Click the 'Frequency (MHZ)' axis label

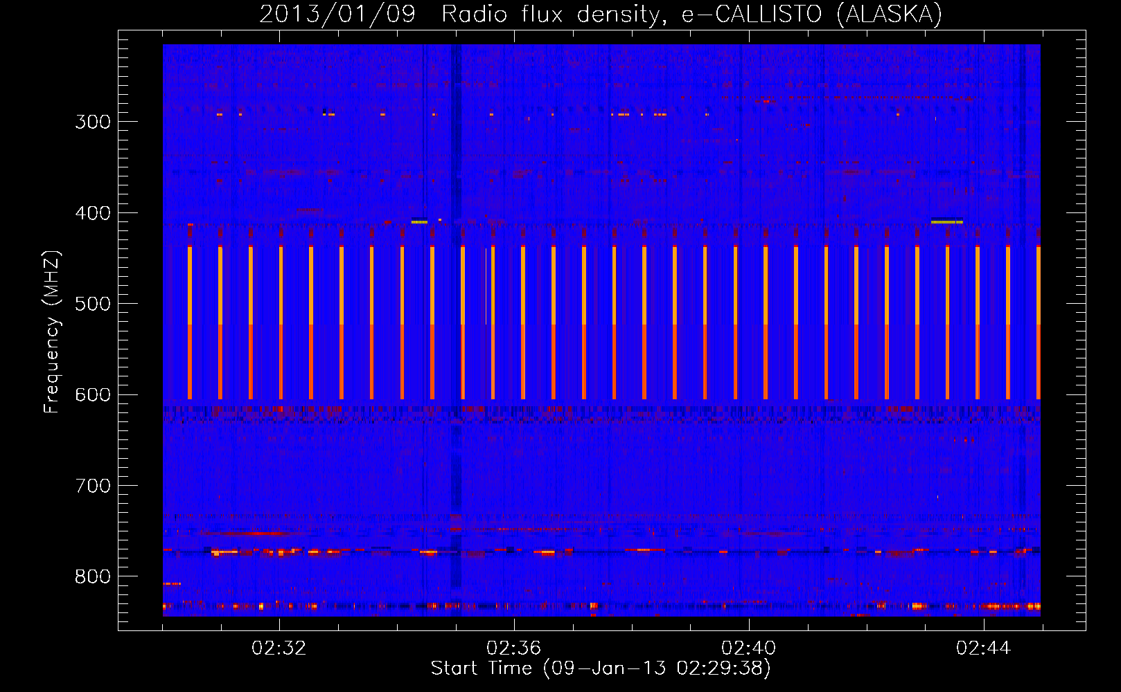53,332
